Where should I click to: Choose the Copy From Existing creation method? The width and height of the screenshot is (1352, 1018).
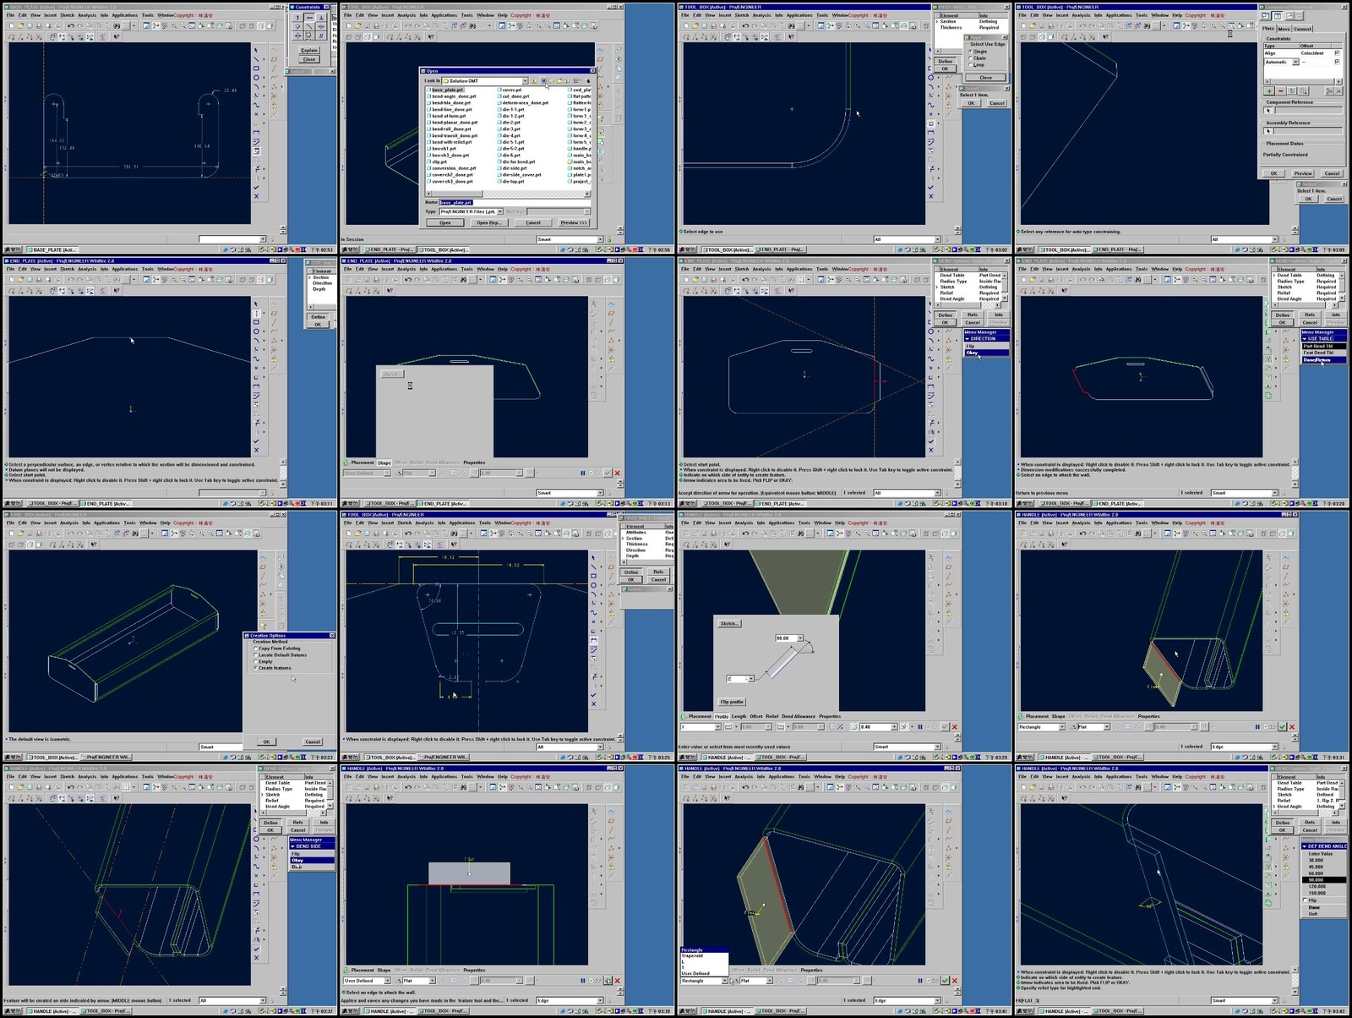pos(256,649)
